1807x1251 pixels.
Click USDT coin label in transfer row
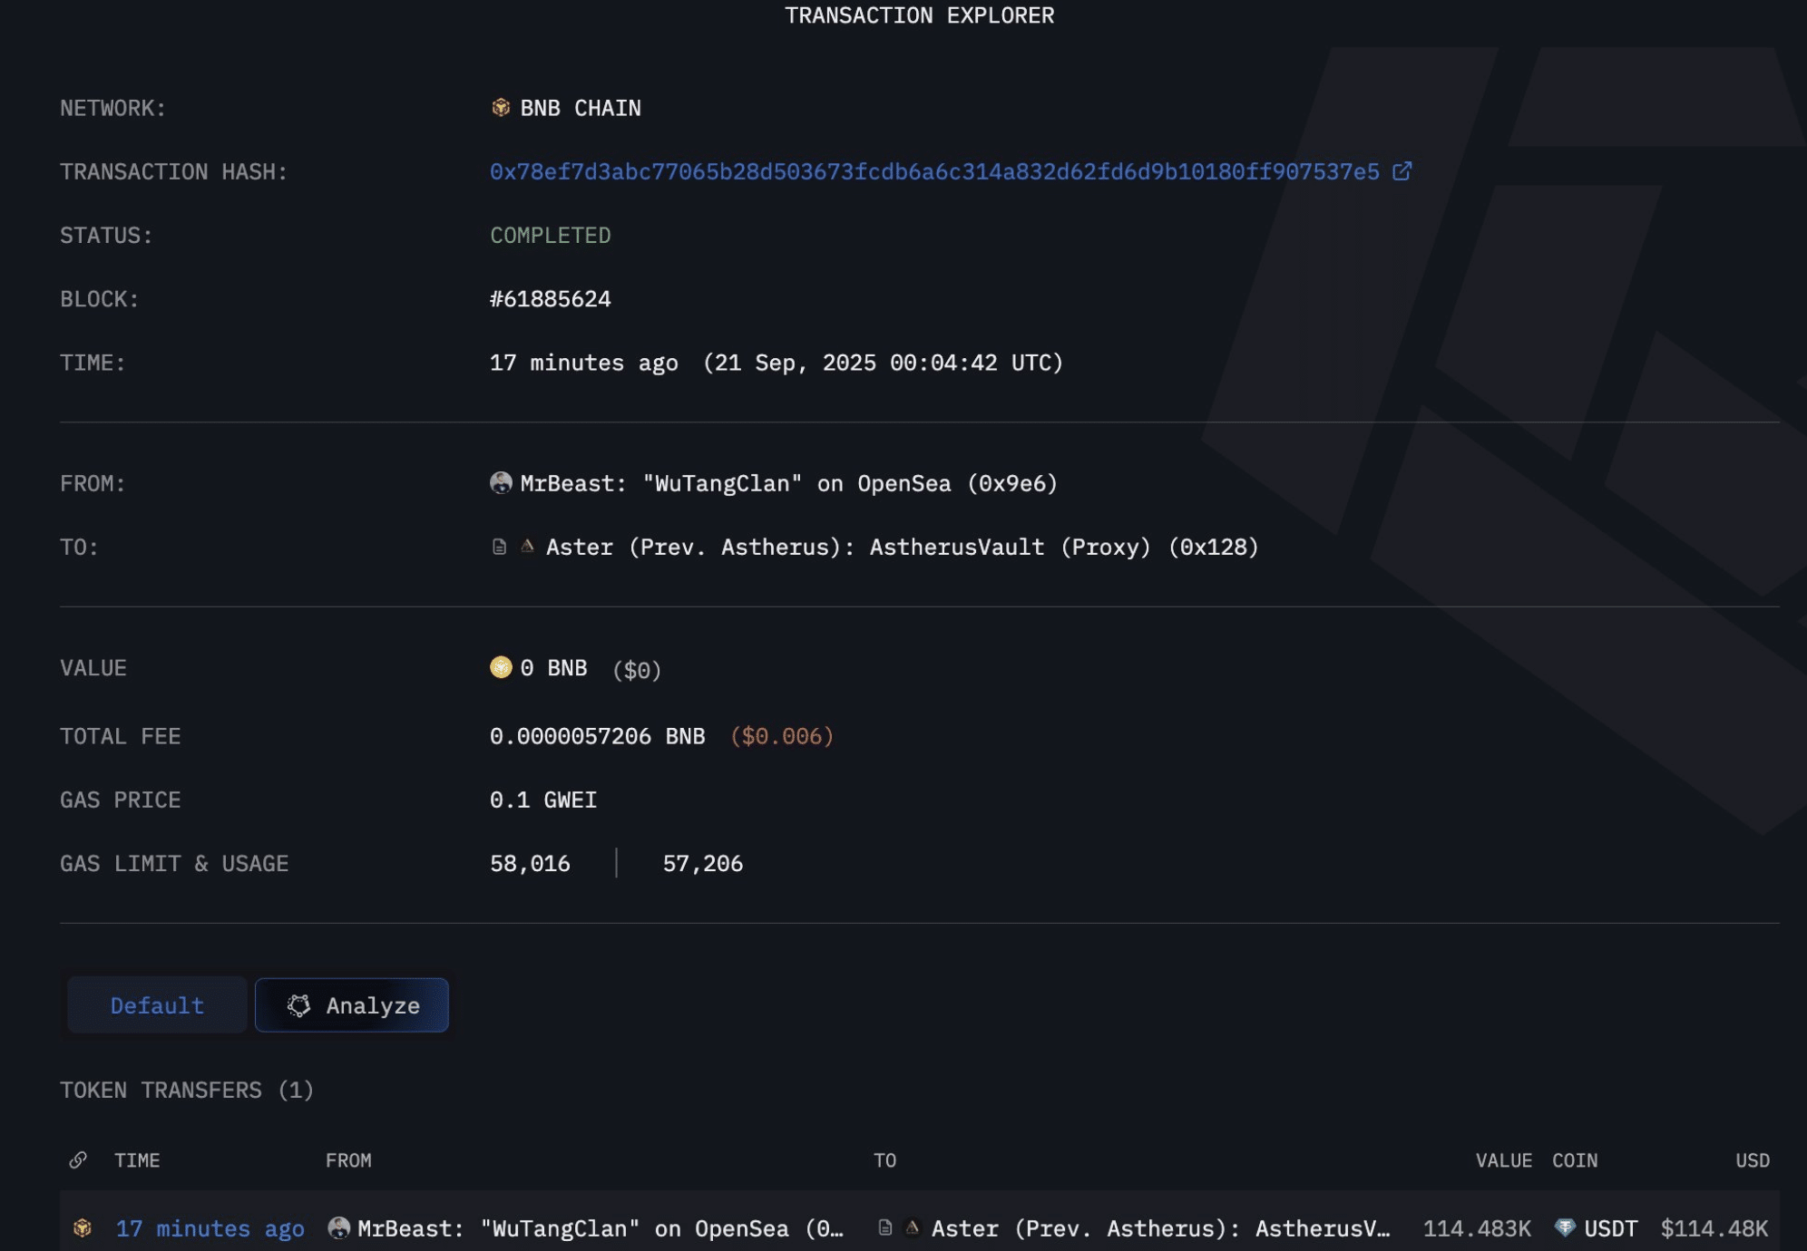(x=1611, y=1228)
